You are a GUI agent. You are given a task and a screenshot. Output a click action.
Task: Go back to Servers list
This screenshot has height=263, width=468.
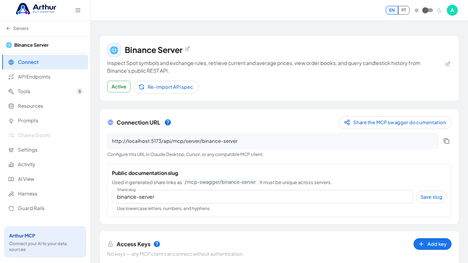[17, 28]
